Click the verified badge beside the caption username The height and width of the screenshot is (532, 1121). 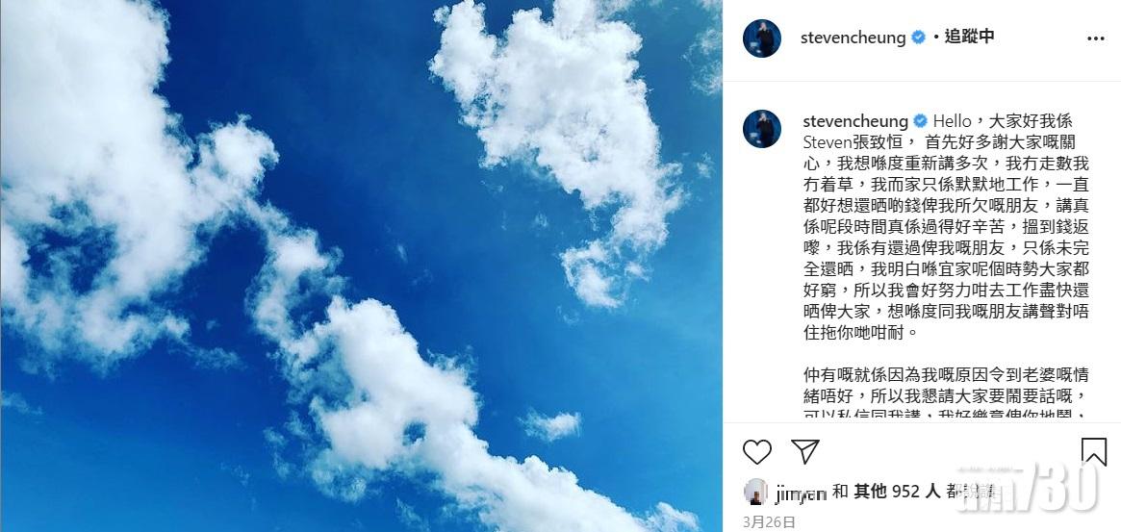(920, 121)
